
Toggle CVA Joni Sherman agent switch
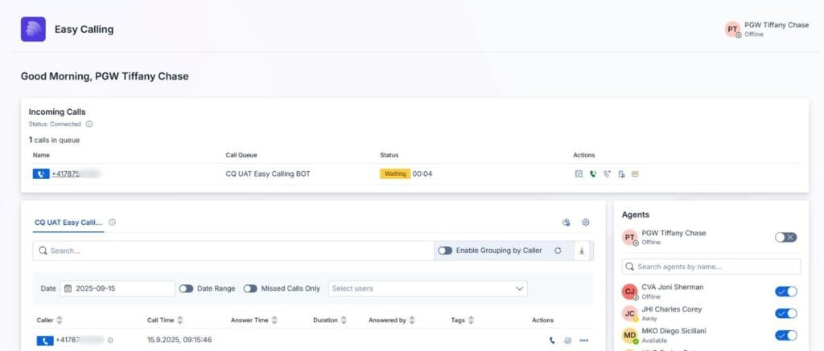click(785, 292)
